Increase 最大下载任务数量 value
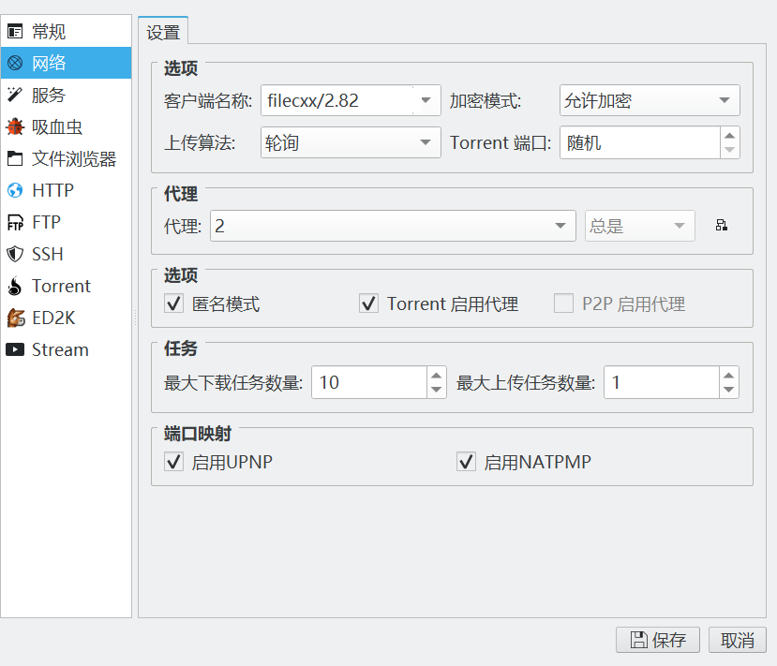This screenshot has height=666, width=777. pyautogui.click(x=436, y=375)
